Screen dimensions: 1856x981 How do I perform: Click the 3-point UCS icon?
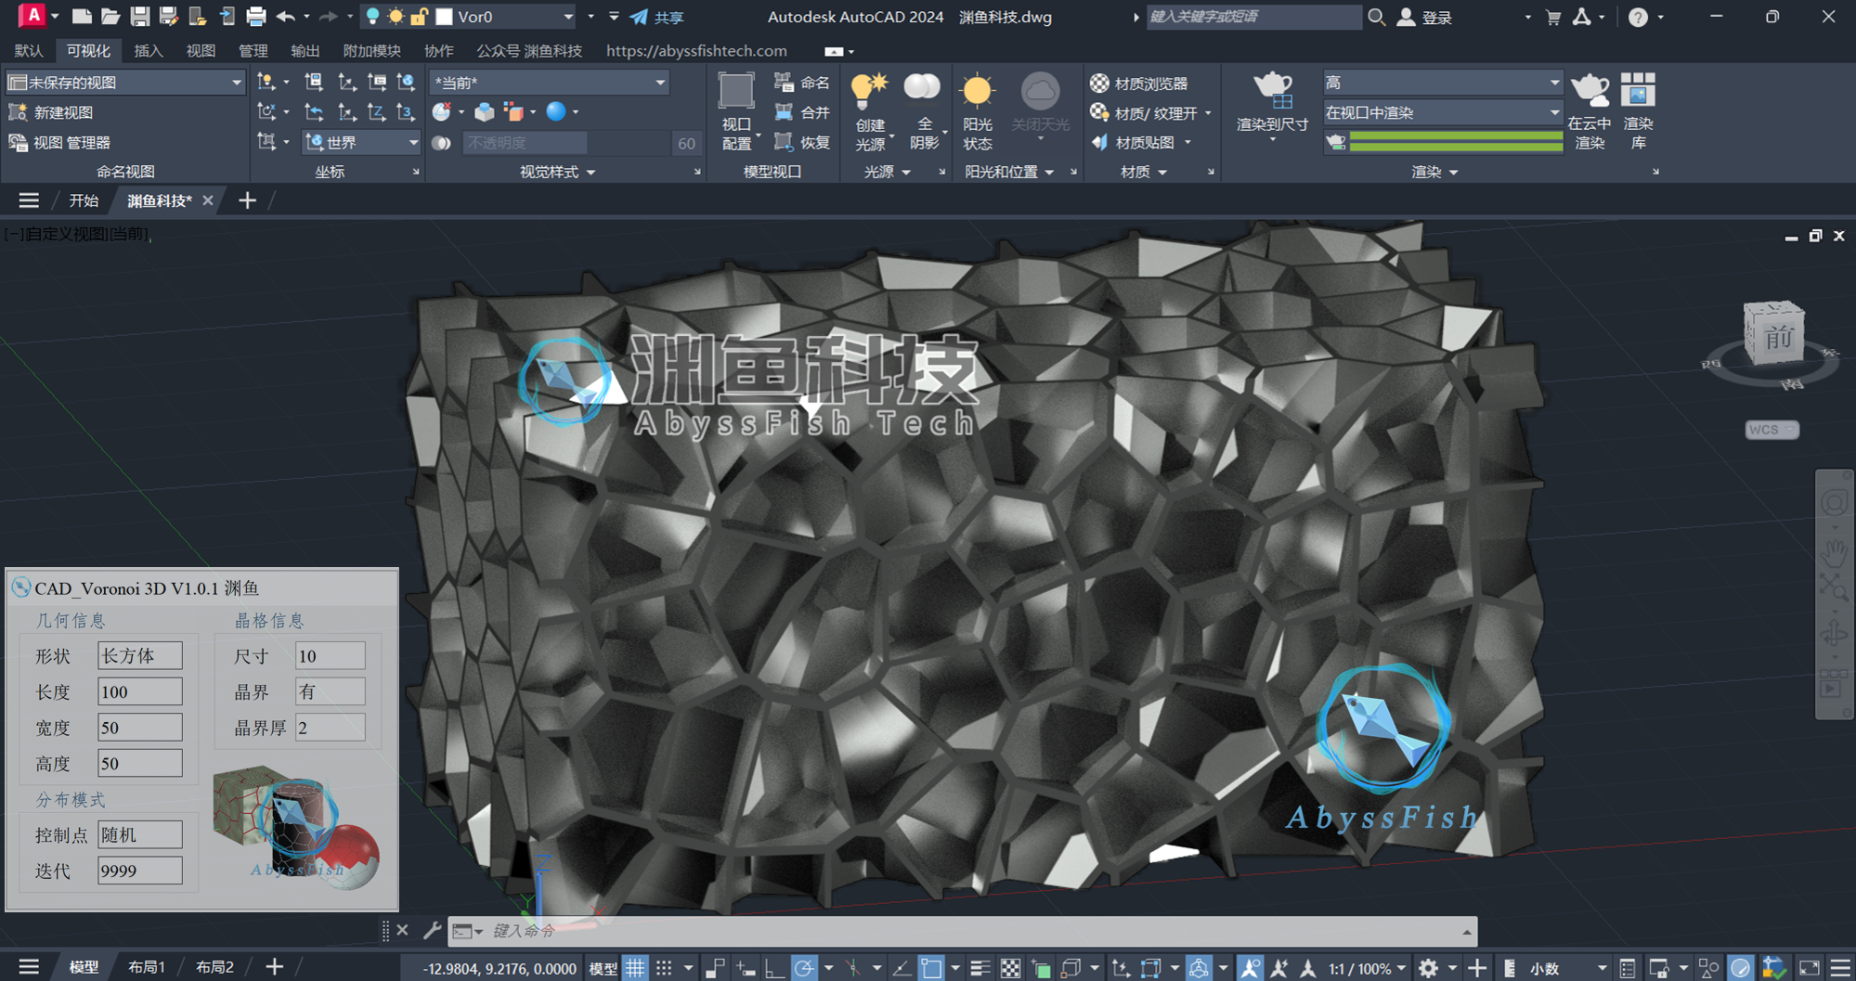point(406,112)
